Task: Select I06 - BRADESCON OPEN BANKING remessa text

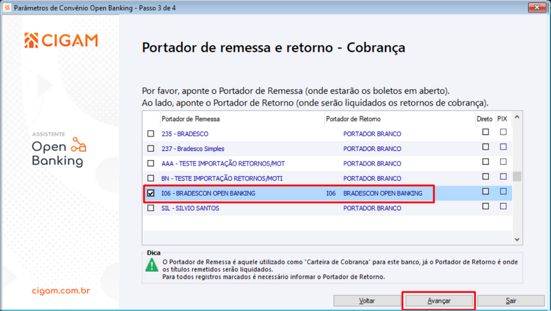Action: pos(209,193)
